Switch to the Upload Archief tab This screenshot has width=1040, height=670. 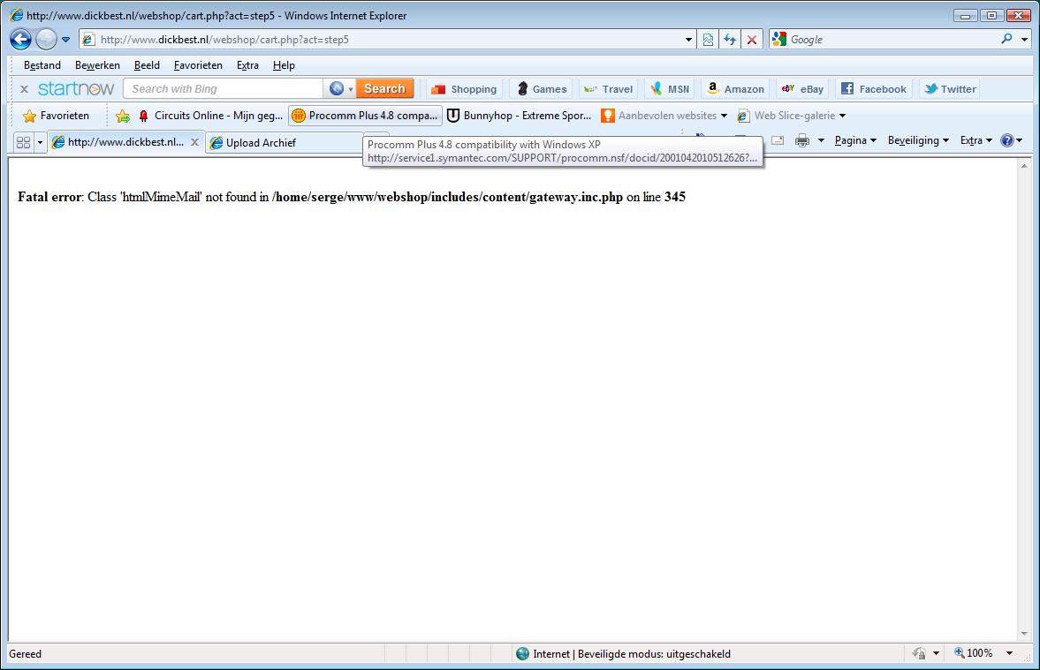261,142
